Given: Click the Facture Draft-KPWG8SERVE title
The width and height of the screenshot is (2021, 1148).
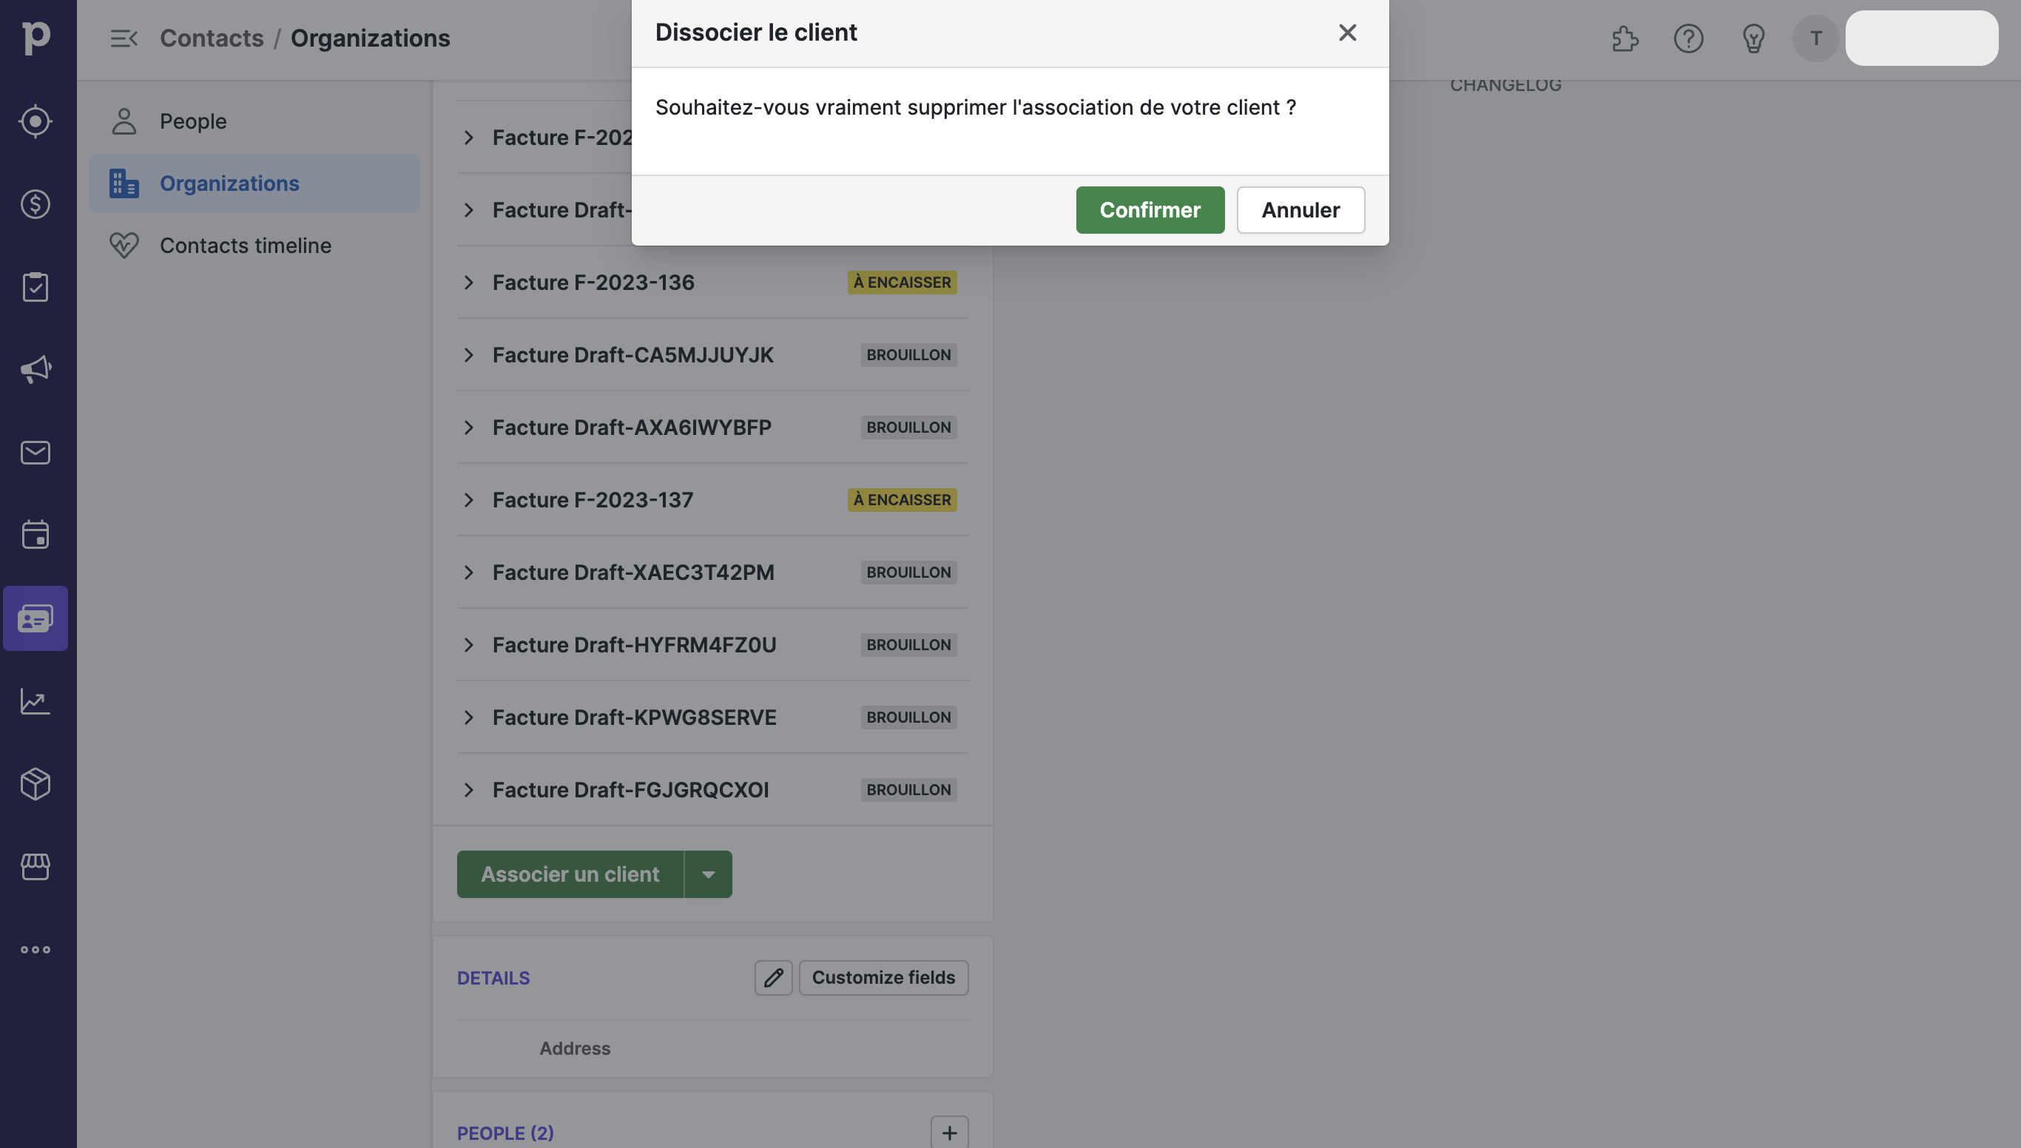Looking at the screenshot, I should [634, 717].
